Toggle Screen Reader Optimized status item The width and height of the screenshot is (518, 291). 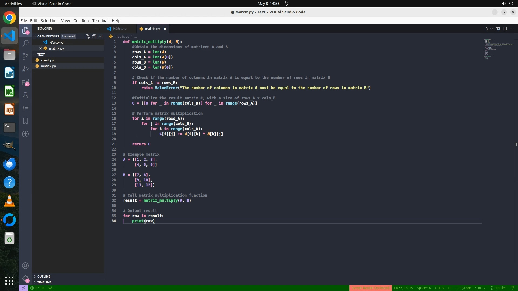point(370,288)
